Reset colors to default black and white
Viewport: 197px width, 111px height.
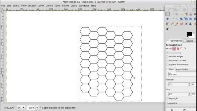[187, 37]
